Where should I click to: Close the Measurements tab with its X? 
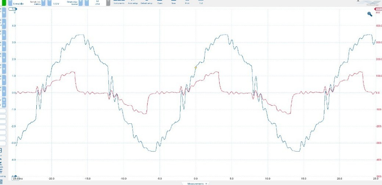206,184
